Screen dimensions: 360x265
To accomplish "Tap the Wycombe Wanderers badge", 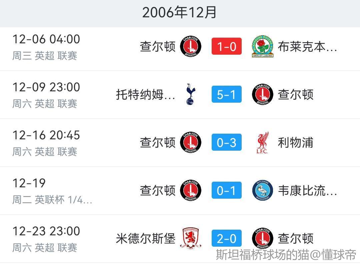I will pos(263,191).
